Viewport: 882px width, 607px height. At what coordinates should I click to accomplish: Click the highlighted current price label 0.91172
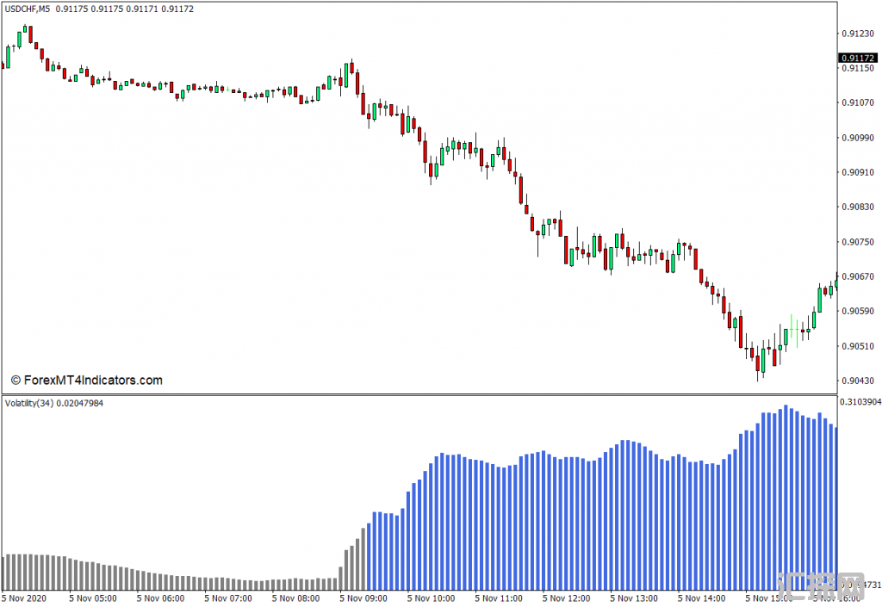click(858, 58)
